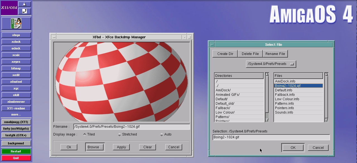Click the up-triangle panel button
This screenshot has width=357, height=163.
(x=25, y=4)
